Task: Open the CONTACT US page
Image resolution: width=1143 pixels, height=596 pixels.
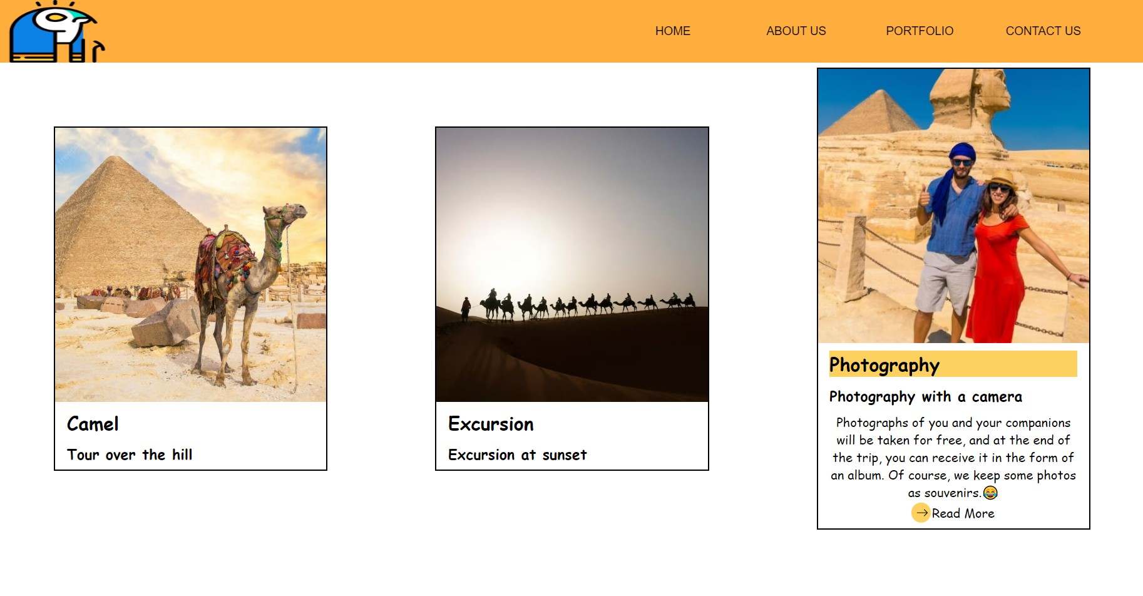Action: coord(1043,31)
